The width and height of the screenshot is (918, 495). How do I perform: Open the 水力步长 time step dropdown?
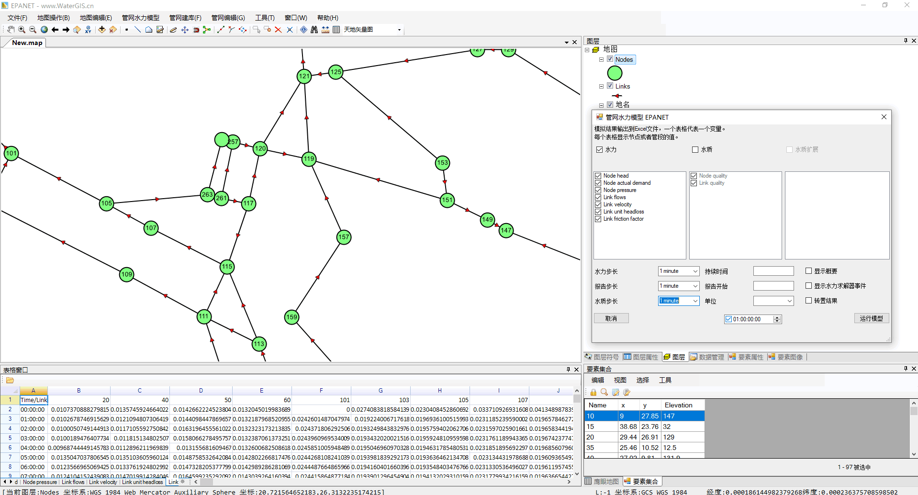pyautogui.click(x=695, y=271)
